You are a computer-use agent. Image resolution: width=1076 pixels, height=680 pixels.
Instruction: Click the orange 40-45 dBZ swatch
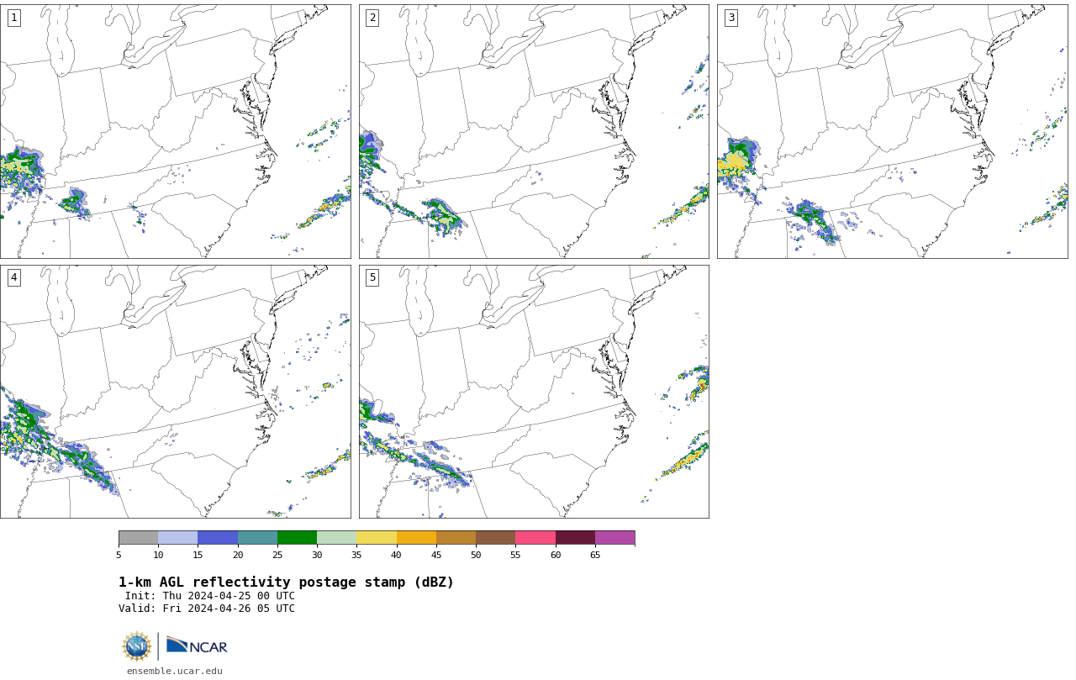click(416, 538)
